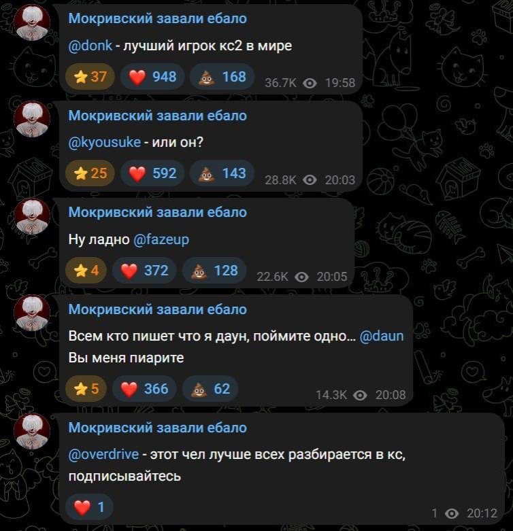
Task: Click the avatar beside the @donk message
Action: (32, 22)
